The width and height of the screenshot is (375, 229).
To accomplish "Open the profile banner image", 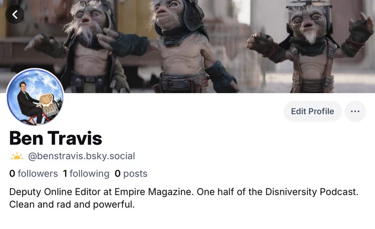I will click(187, 46).
